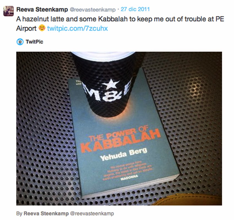The image size is (234, 220).
Task: Open the tweet's 27 dic 2011 timestamp
Action: (x=135, y=9)
